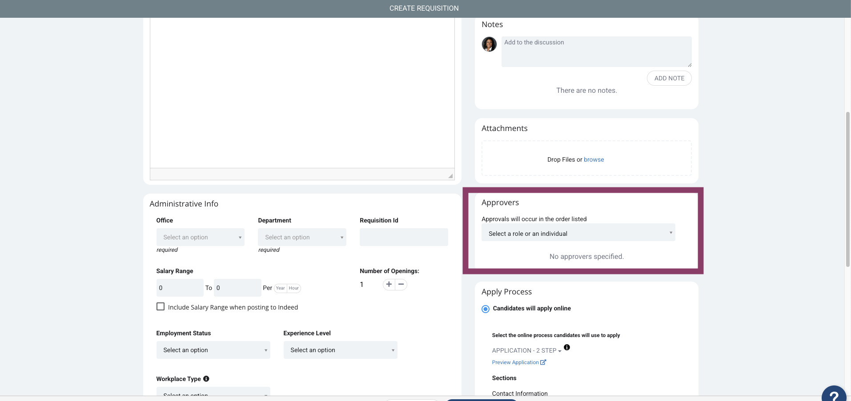Click the Requisition Id input field
851x401 pixels.
(x=404, y=237)
